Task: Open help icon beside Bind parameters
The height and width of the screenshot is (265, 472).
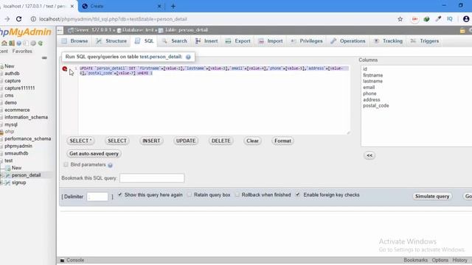Action: pyautogui.click(x=110, y=165)
